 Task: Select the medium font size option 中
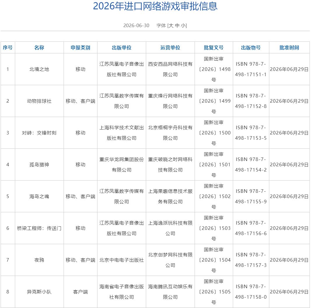click(177, 26)
